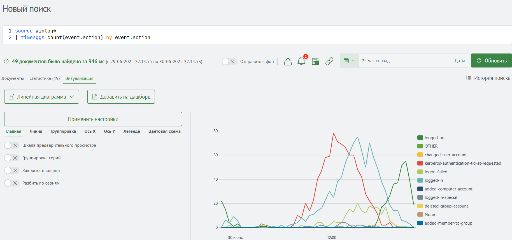The width and height of the screenshot is (512, 240).
Task: Click the logged-out legend color swatch
Action: [420, 138]
